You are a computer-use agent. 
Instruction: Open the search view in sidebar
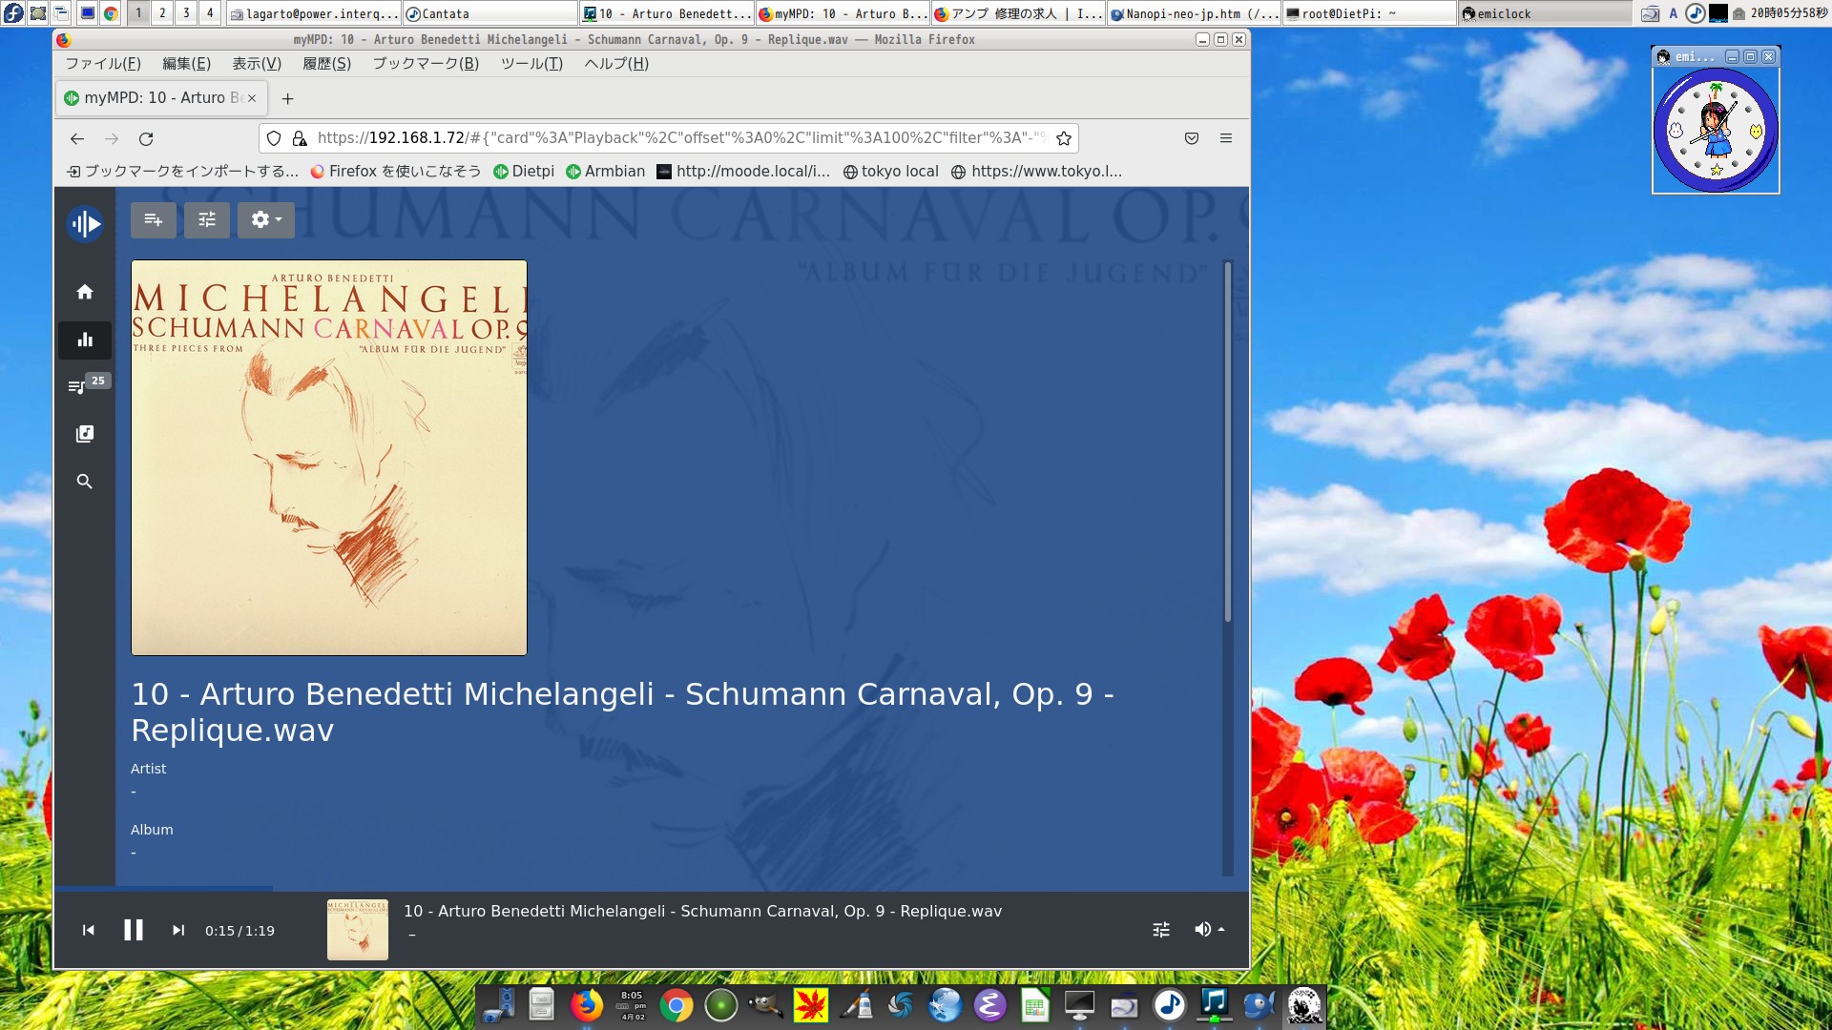pos(85,482)
